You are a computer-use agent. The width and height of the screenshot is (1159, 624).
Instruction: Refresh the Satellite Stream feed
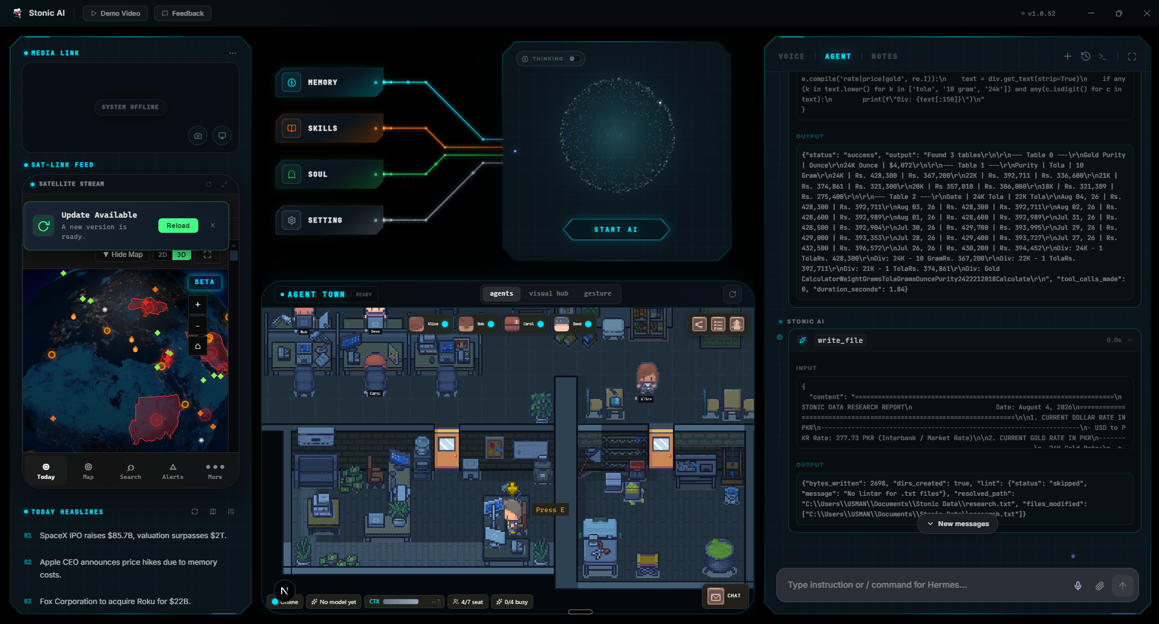209,184
